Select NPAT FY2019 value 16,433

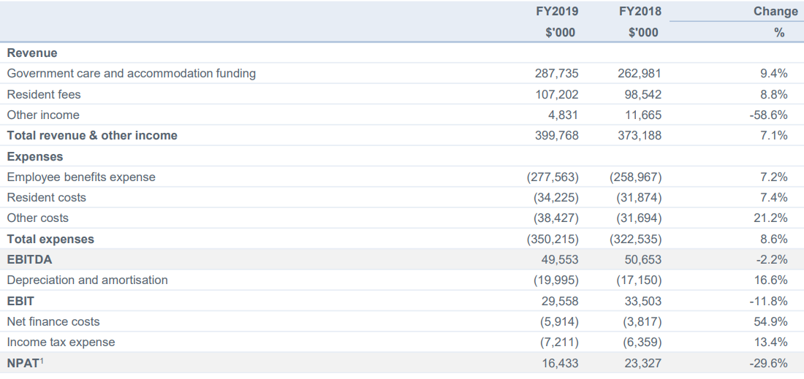[x=560, y=363]
